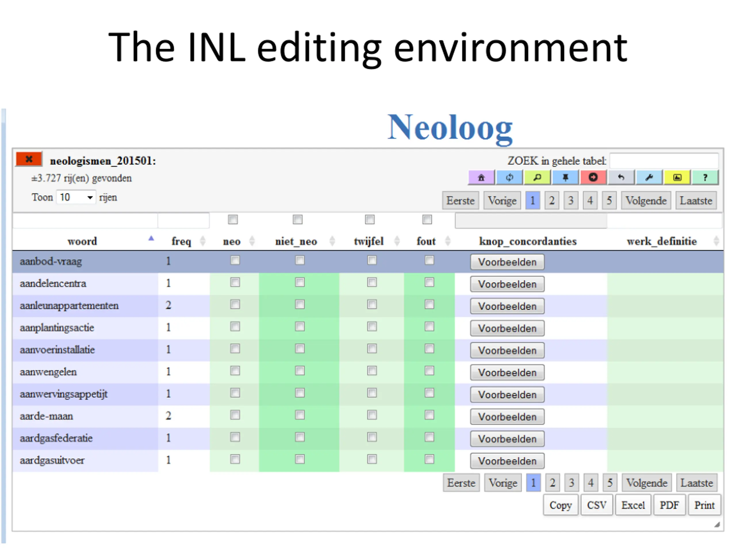The image size is (736, 552).
Task: Check neo for aardgasfederatie
Action: [x=235, y=437]
